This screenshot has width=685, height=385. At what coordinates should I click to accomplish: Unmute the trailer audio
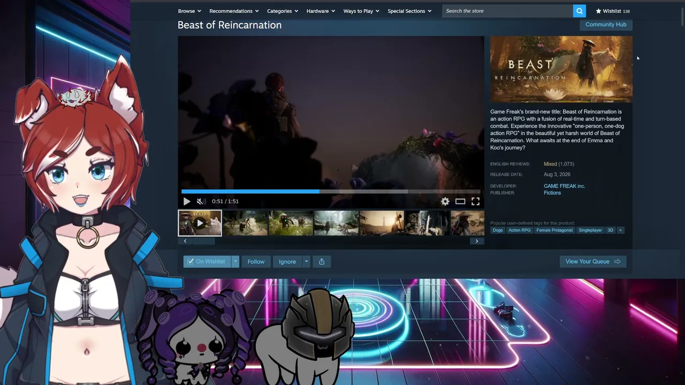200,202
